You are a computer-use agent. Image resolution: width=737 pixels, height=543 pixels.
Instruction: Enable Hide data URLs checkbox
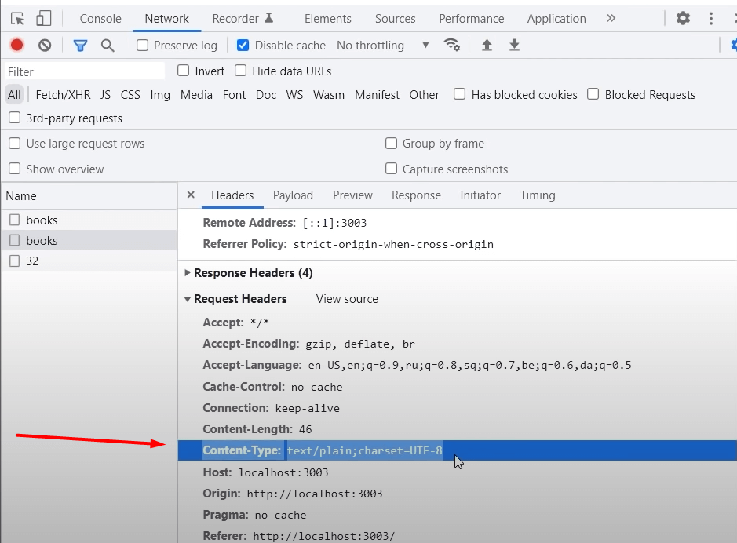pyautogui.click(x=241, y=71)
